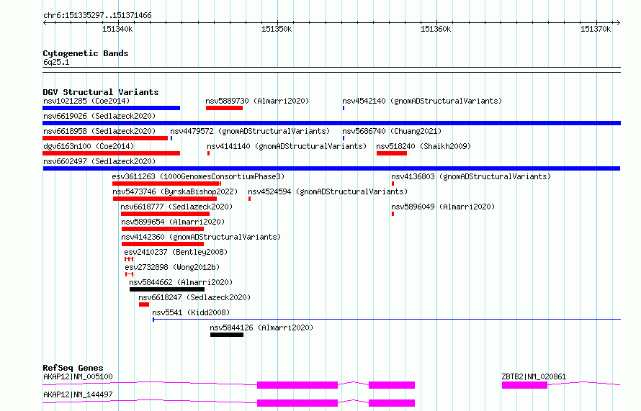Click the red bar of nsv5899654
Screen dimensions: 641x411
point(163,229)
